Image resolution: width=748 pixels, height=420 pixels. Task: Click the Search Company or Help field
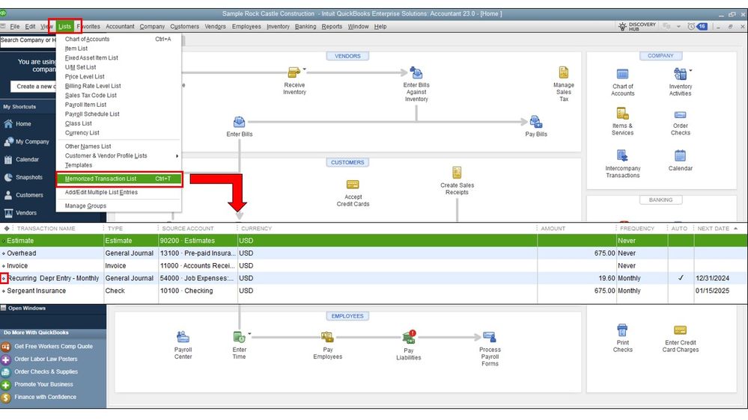[x=28, y=40]
